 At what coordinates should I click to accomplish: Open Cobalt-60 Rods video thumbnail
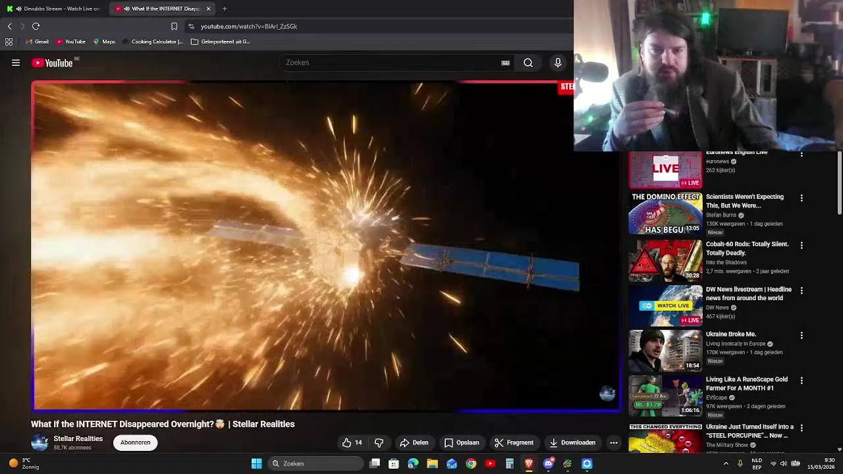[x=665, y=260]
